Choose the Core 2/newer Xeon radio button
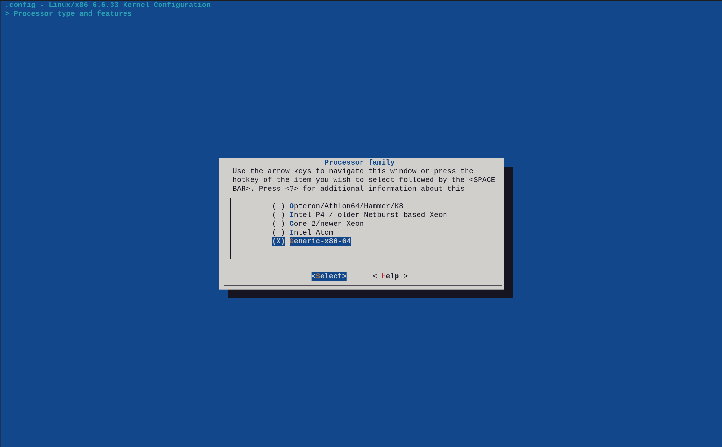Screen dimensions: 722x447 tap(278, 223)
